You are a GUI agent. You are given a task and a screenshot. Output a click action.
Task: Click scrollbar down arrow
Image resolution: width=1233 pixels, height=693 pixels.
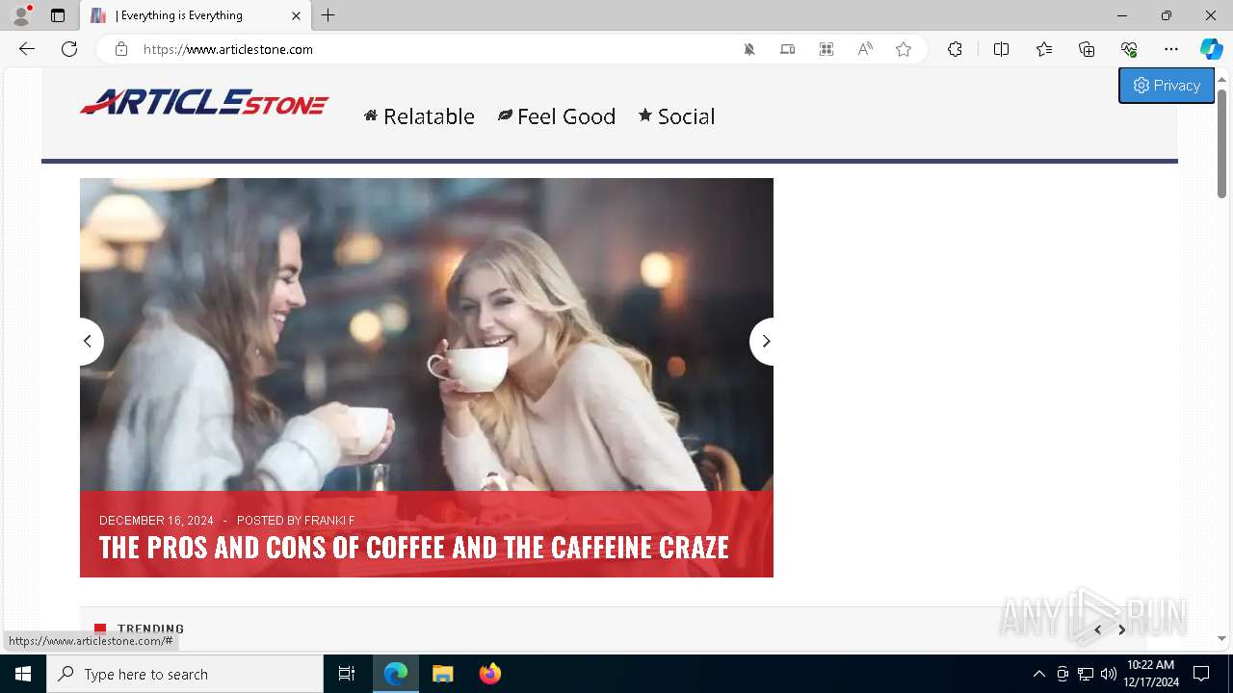click(1221, 639)
